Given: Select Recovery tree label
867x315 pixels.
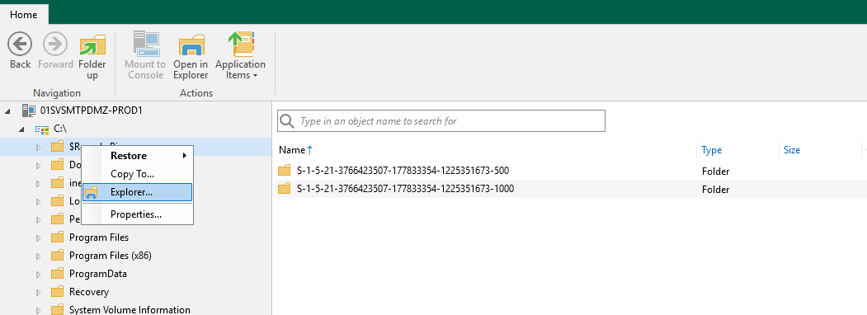Looking at the screenshot, I should point(89,292).
